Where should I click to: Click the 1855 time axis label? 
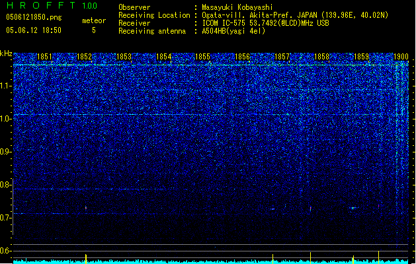pos(202,57)
